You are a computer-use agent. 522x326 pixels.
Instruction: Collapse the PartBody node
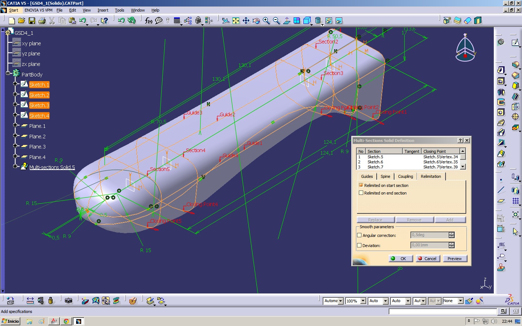(8, 73)
